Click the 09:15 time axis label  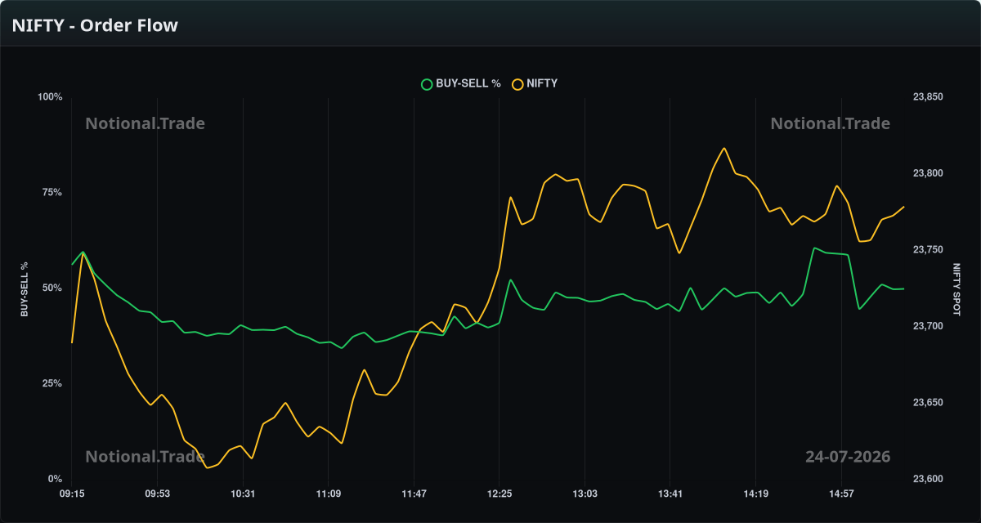tap(72, 494)
